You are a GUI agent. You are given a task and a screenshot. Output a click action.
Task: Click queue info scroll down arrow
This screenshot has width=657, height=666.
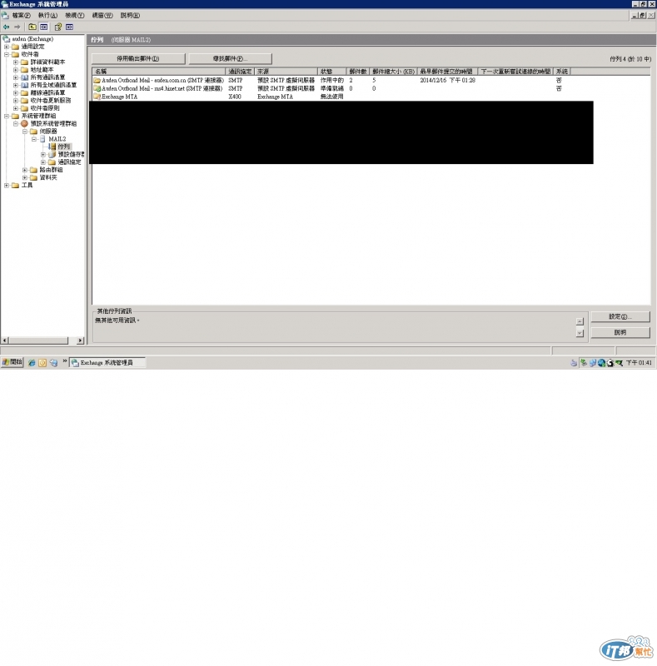point(580,333)
